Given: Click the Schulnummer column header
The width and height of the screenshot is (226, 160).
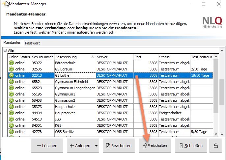Looking at the screenshot, I should coord(42,57).
